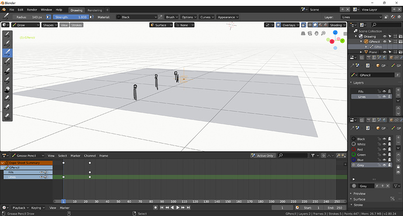Open the Brush dropdown
Viewport: 403px width, 216px height.
click(172, 17)
